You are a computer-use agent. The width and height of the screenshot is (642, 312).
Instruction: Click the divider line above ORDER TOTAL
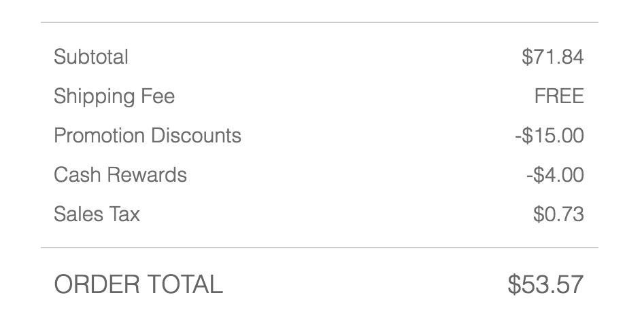(x=320, y=248)
